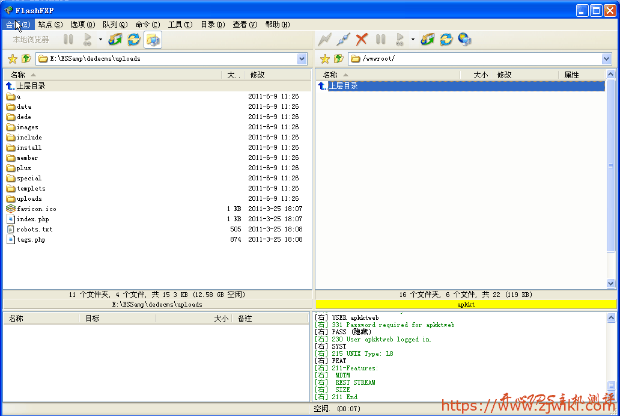620x416 pixels.
Task: Switch remote pane to globe browser icon
Action: 464,40
